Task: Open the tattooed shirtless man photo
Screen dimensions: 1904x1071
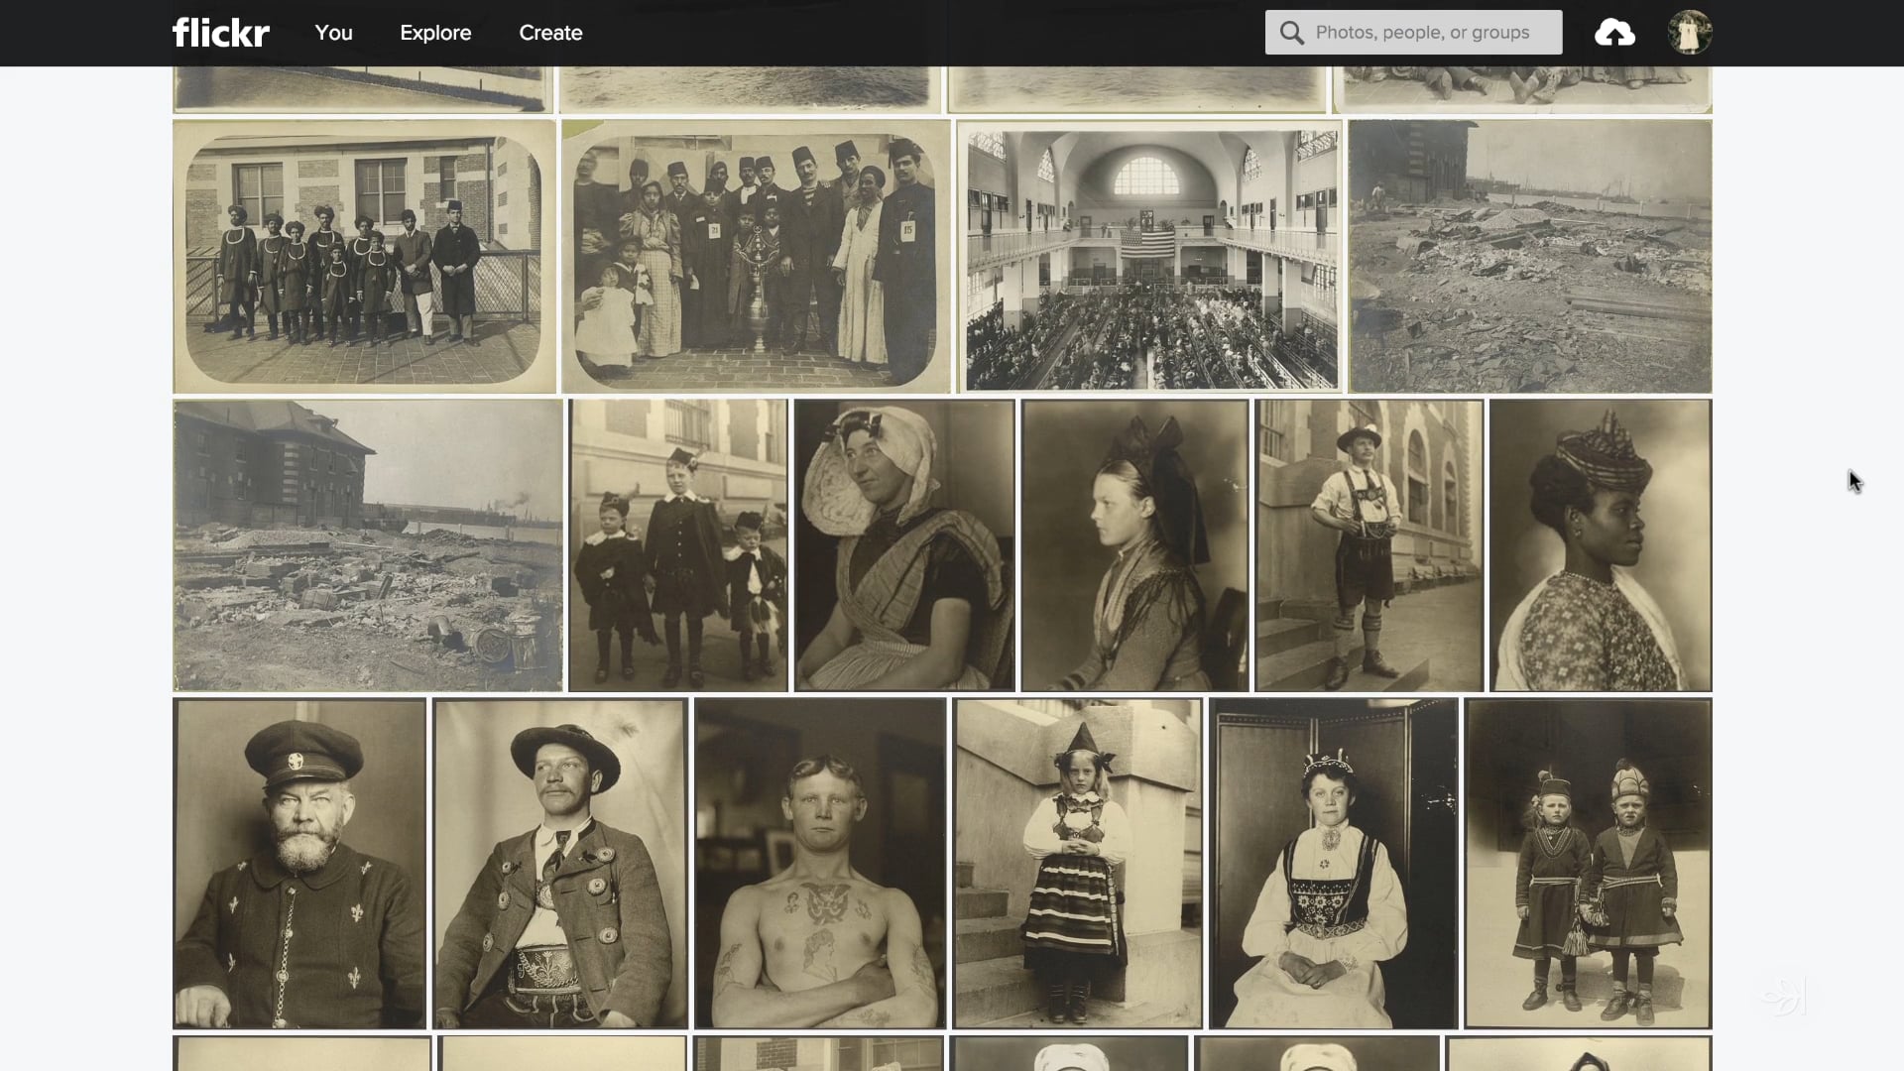Action: pyautogui.click(x=820, y=863)
